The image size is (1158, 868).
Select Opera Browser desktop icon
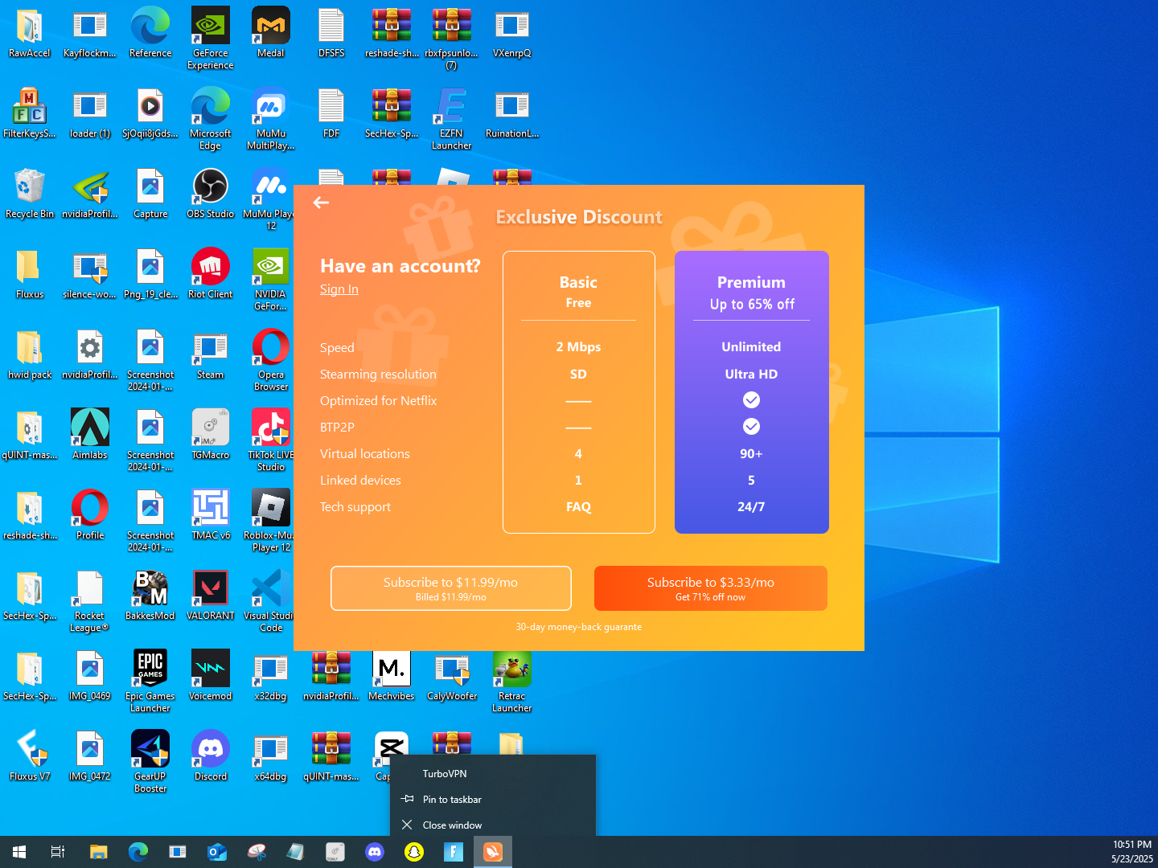click(x=271, y=360)
